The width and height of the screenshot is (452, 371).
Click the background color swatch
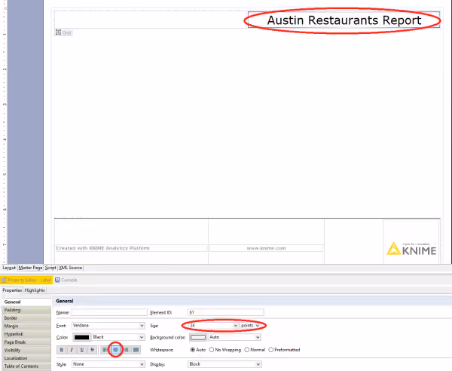[x=197, y=337]
